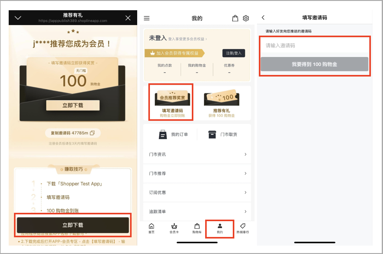The image size is (383, 254).
Task: Collapse the page with down chevron
Action: pyautogui.click(x=18, y=18)
